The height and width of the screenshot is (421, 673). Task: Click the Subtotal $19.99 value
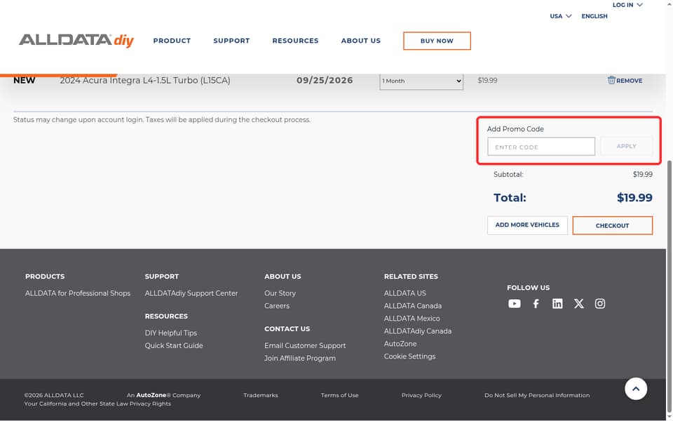(643, 175)
